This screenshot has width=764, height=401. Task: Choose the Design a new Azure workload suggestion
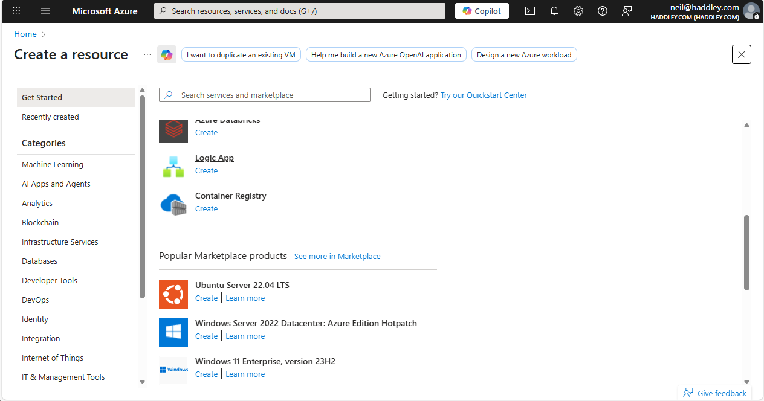point(524,55)
